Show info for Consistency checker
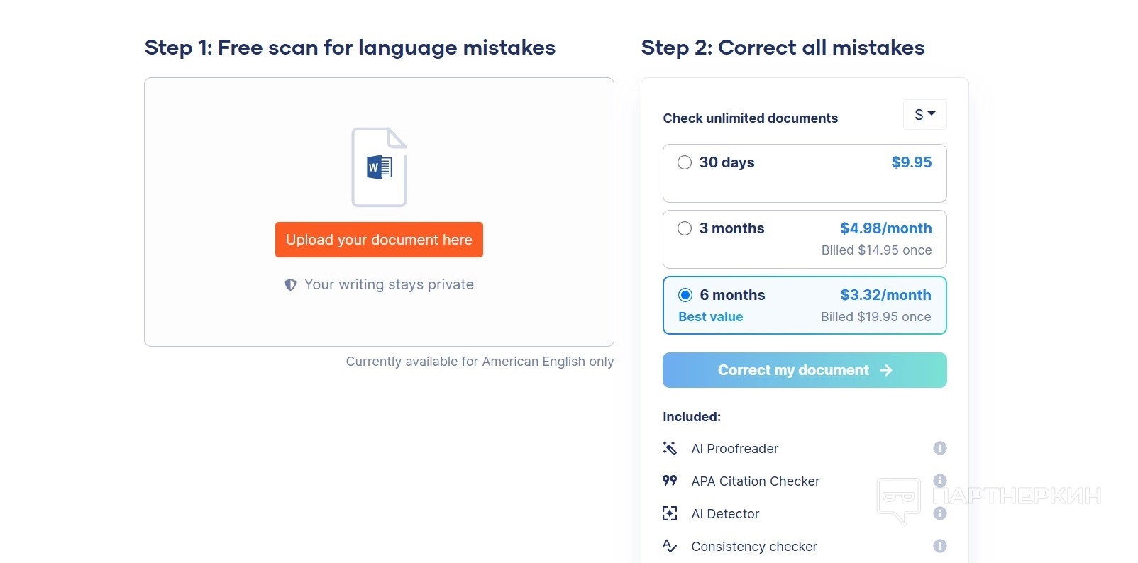The image size is (1138, 563). (940, 546)
